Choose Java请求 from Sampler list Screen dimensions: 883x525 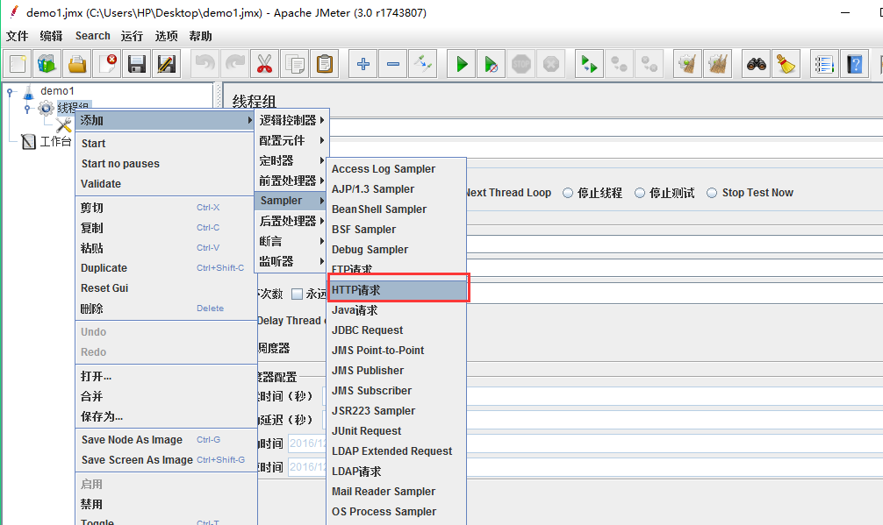(397, 310)
